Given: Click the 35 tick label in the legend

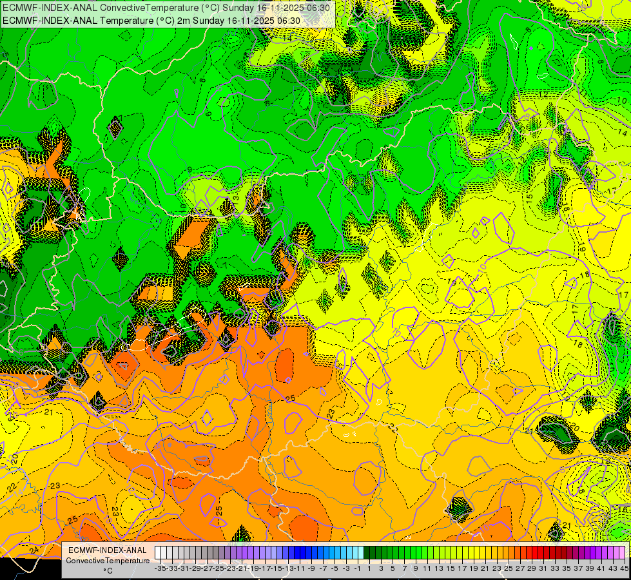Looking at the screenshot, I should pos(566,569).
